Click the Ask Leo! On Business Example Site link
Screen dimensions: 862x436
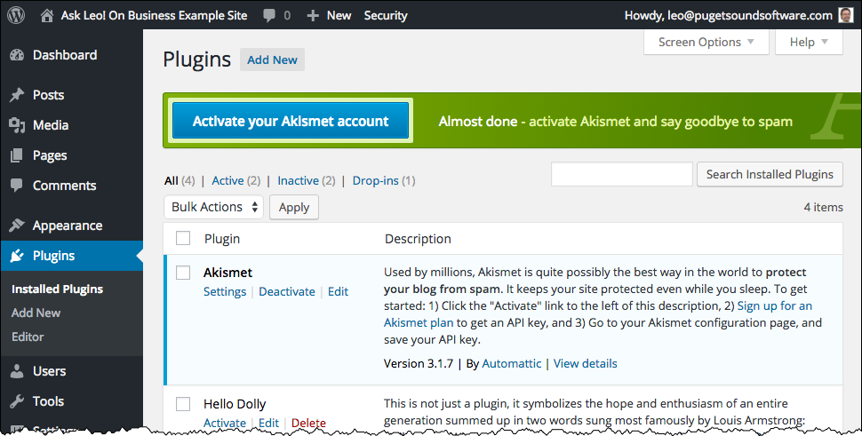[154, 16]
